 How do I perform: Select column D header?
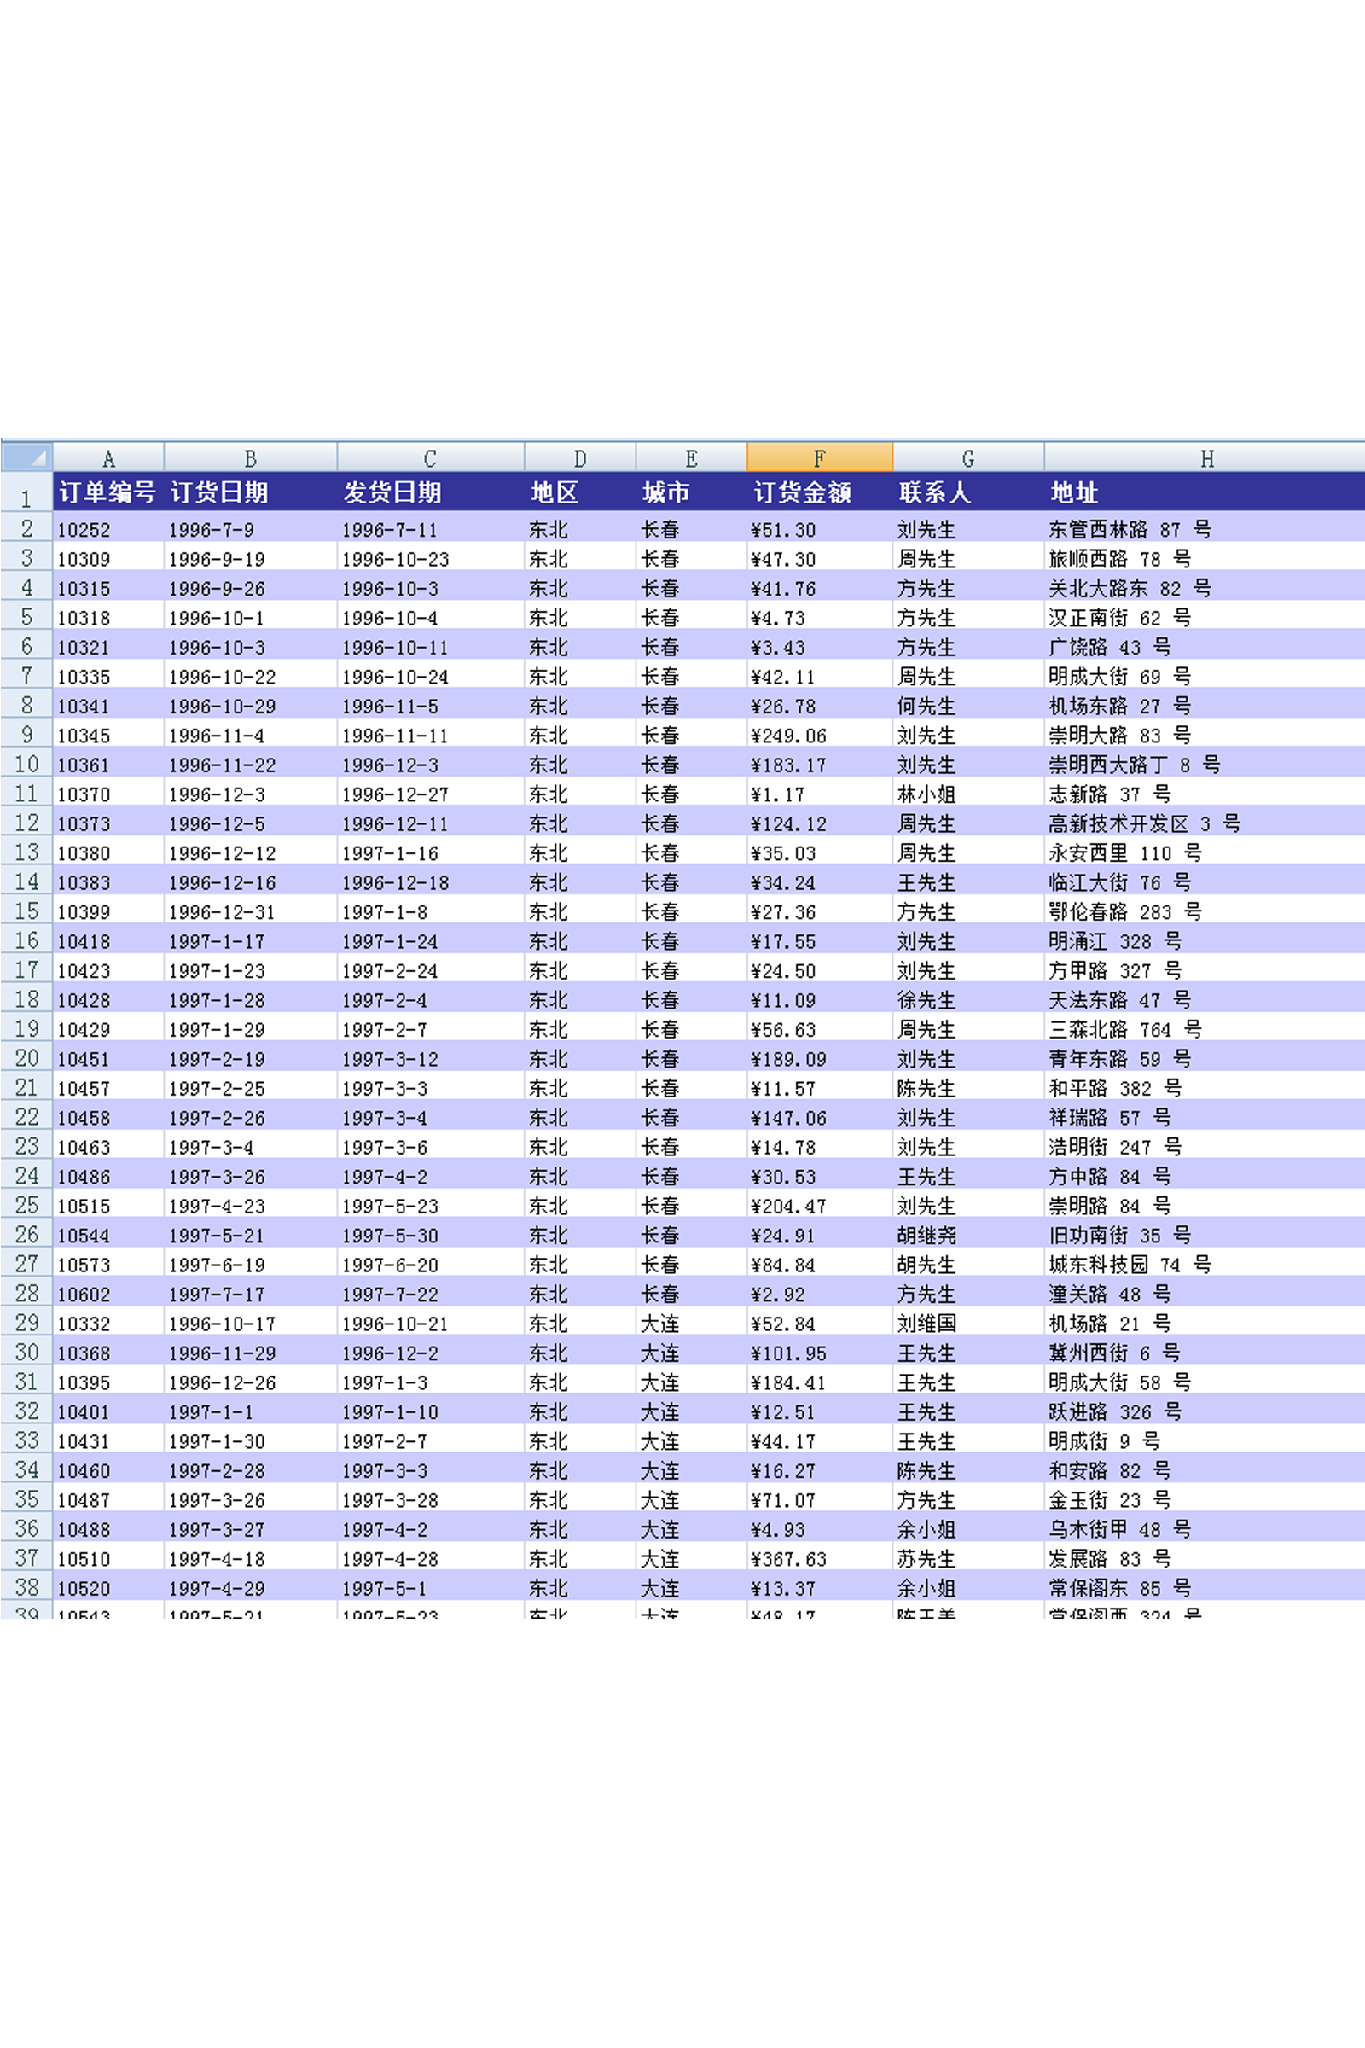(x=580, y=458)
